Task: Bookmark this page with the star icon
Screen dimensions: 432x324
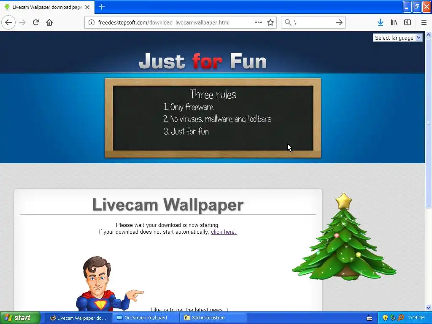Action: [270, 22]
